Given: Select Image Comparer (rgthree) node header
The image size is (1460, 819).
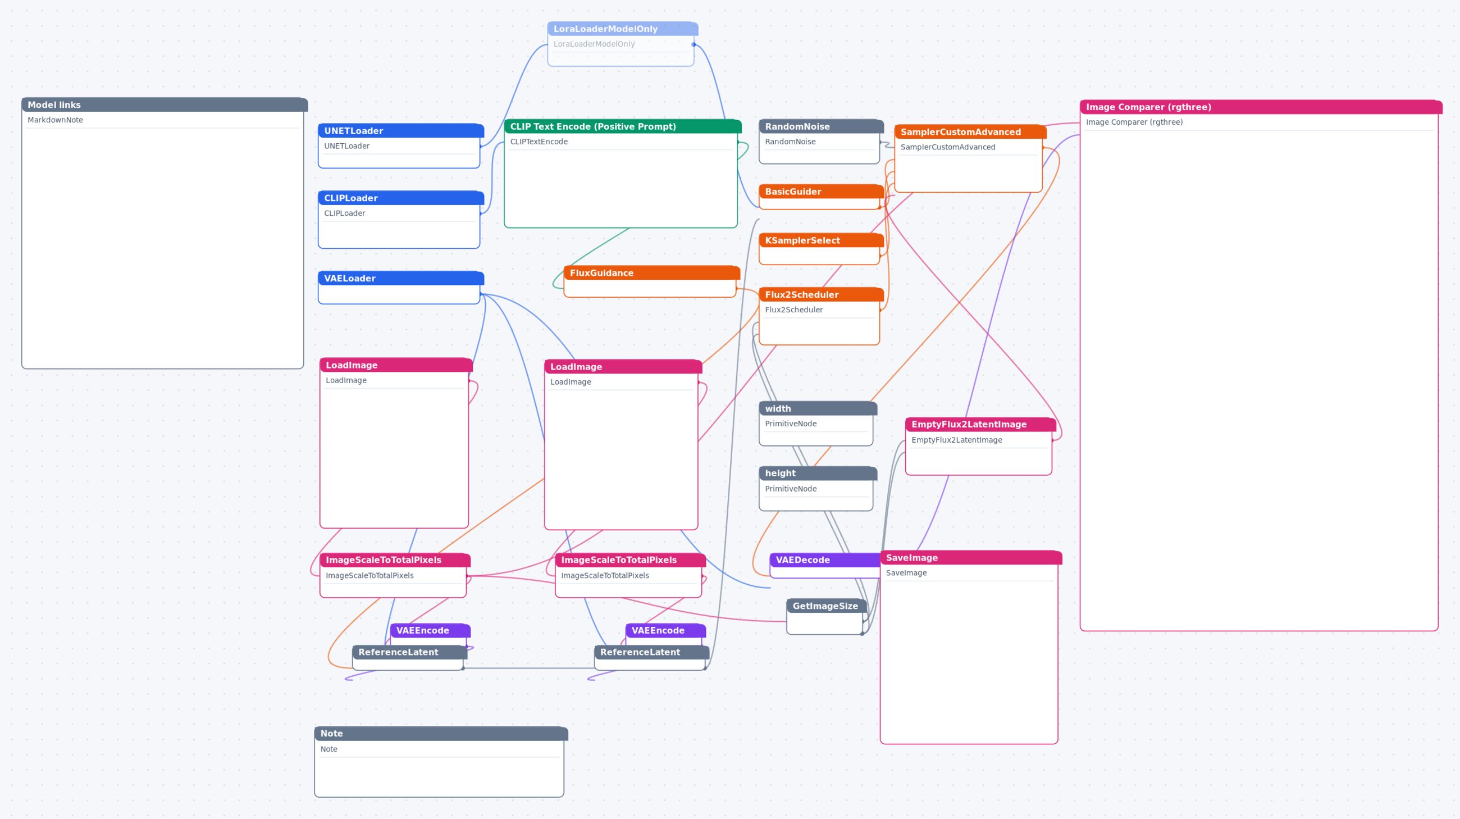Looking at the screenshot, I should click(x=1261, y=107).
